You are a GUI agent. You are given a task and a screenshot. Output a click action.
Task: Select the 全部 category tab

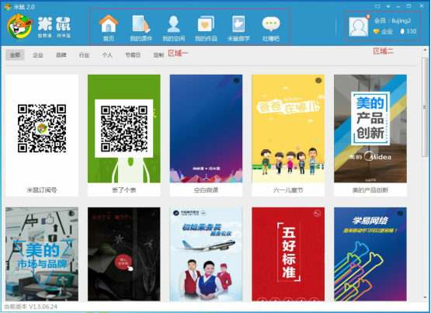point(15,55)
